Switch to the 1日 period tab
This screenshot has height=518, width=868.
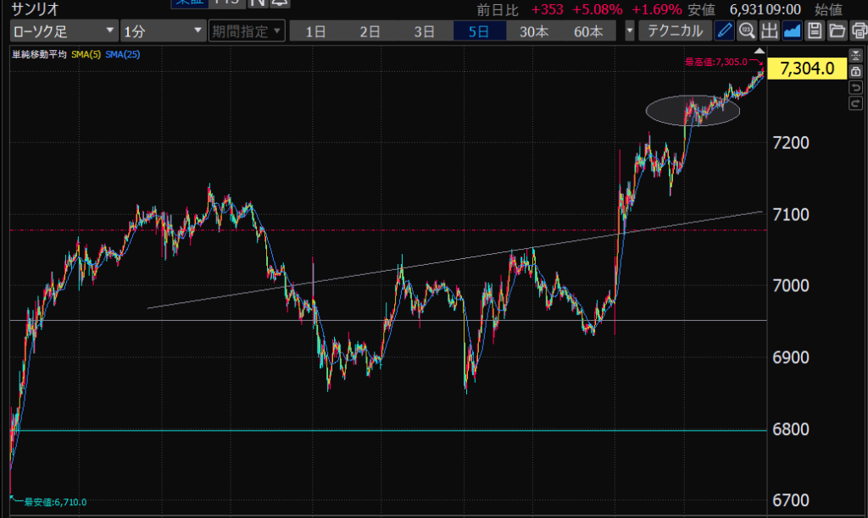click(x=315, y=31)
